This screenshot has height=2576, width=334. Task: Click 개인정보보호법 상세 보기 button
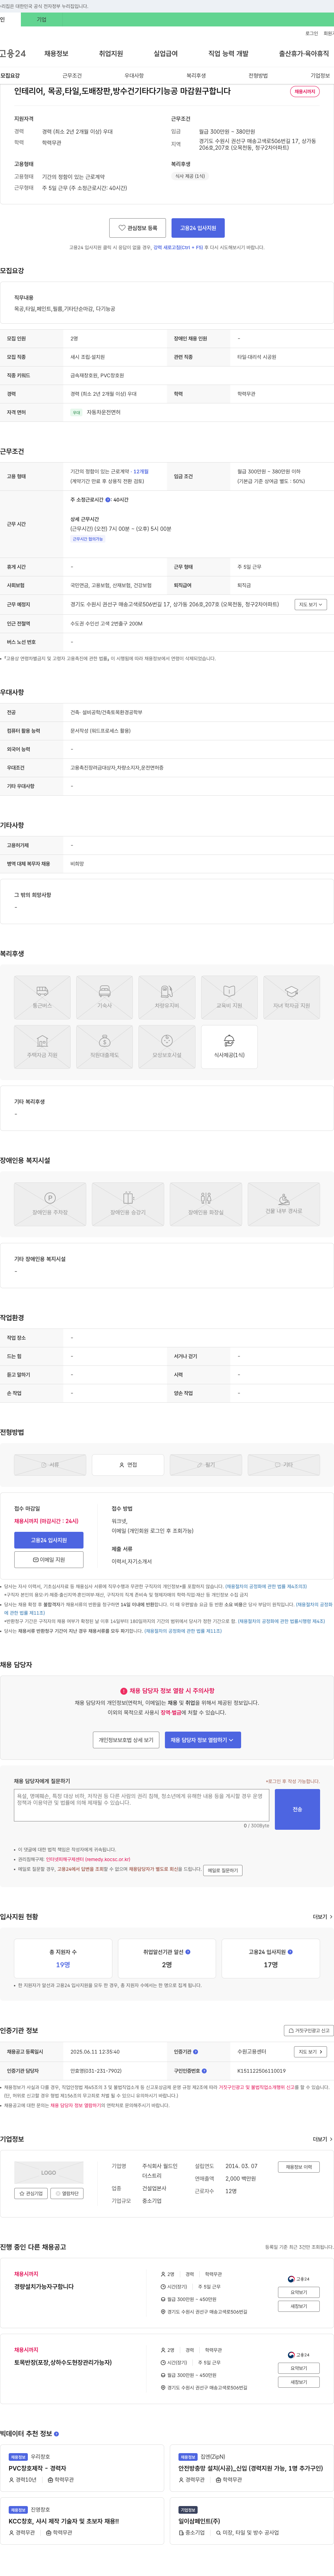pos(126,1740)
